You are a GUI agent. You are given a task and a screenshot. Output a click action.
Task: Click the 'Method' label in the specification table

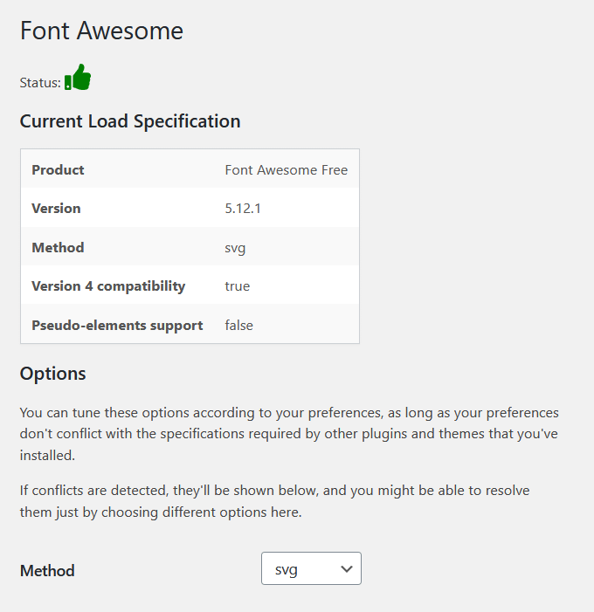58,247
